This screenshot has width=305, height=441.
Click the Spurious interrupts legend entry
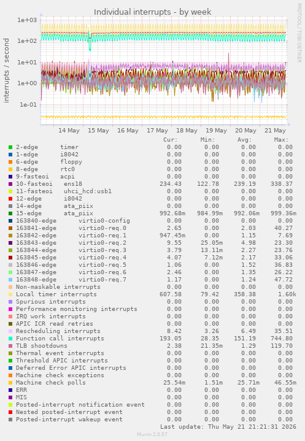click(51, 302)
